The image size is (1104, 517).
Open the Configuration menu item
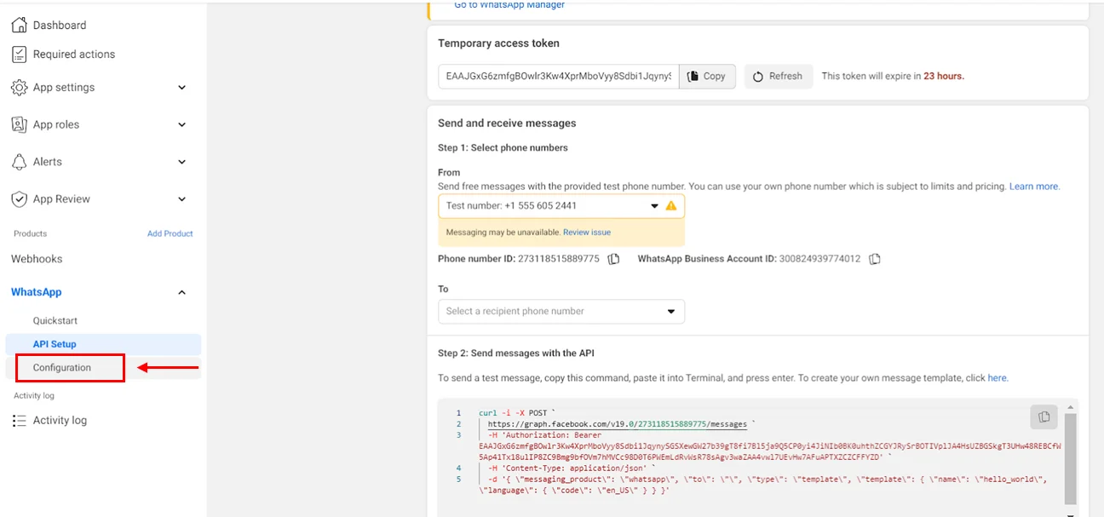pyautogui.click(x=62, y=368)
